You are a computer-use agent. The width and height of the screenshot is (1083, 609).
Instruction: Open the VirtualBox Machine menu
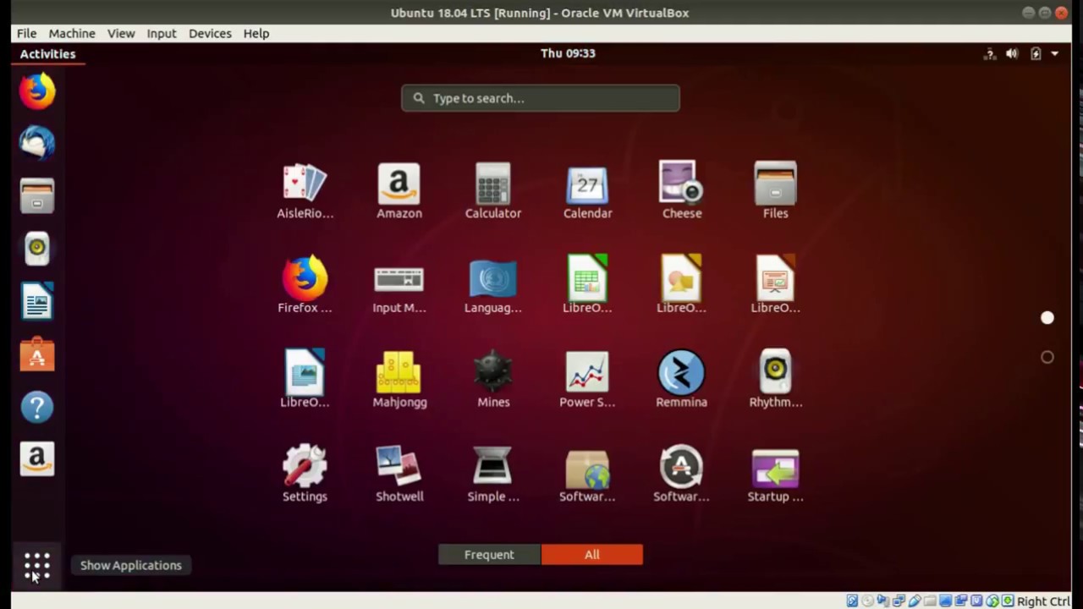click(x=72, y=34)
